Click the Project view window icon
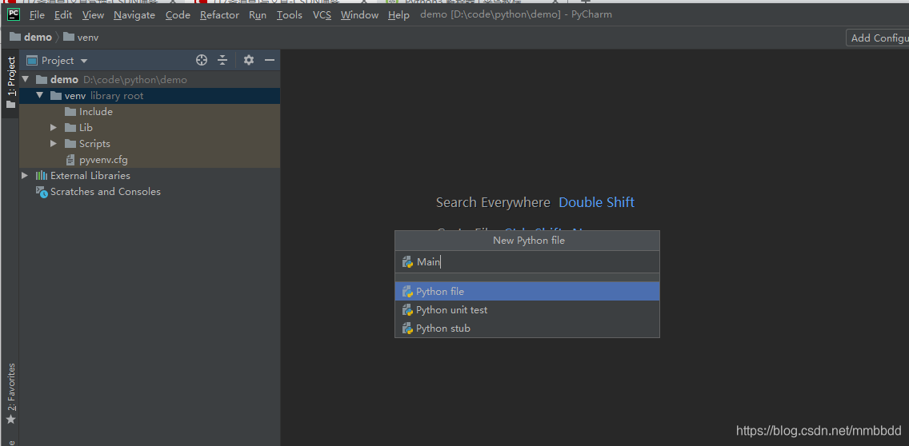The height and width of the screenshot is (446, 909). point(33,60)
